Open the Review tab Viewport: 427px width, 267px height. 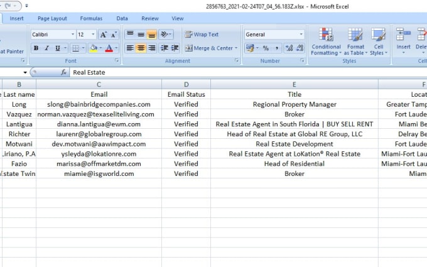tap(150, 18)
